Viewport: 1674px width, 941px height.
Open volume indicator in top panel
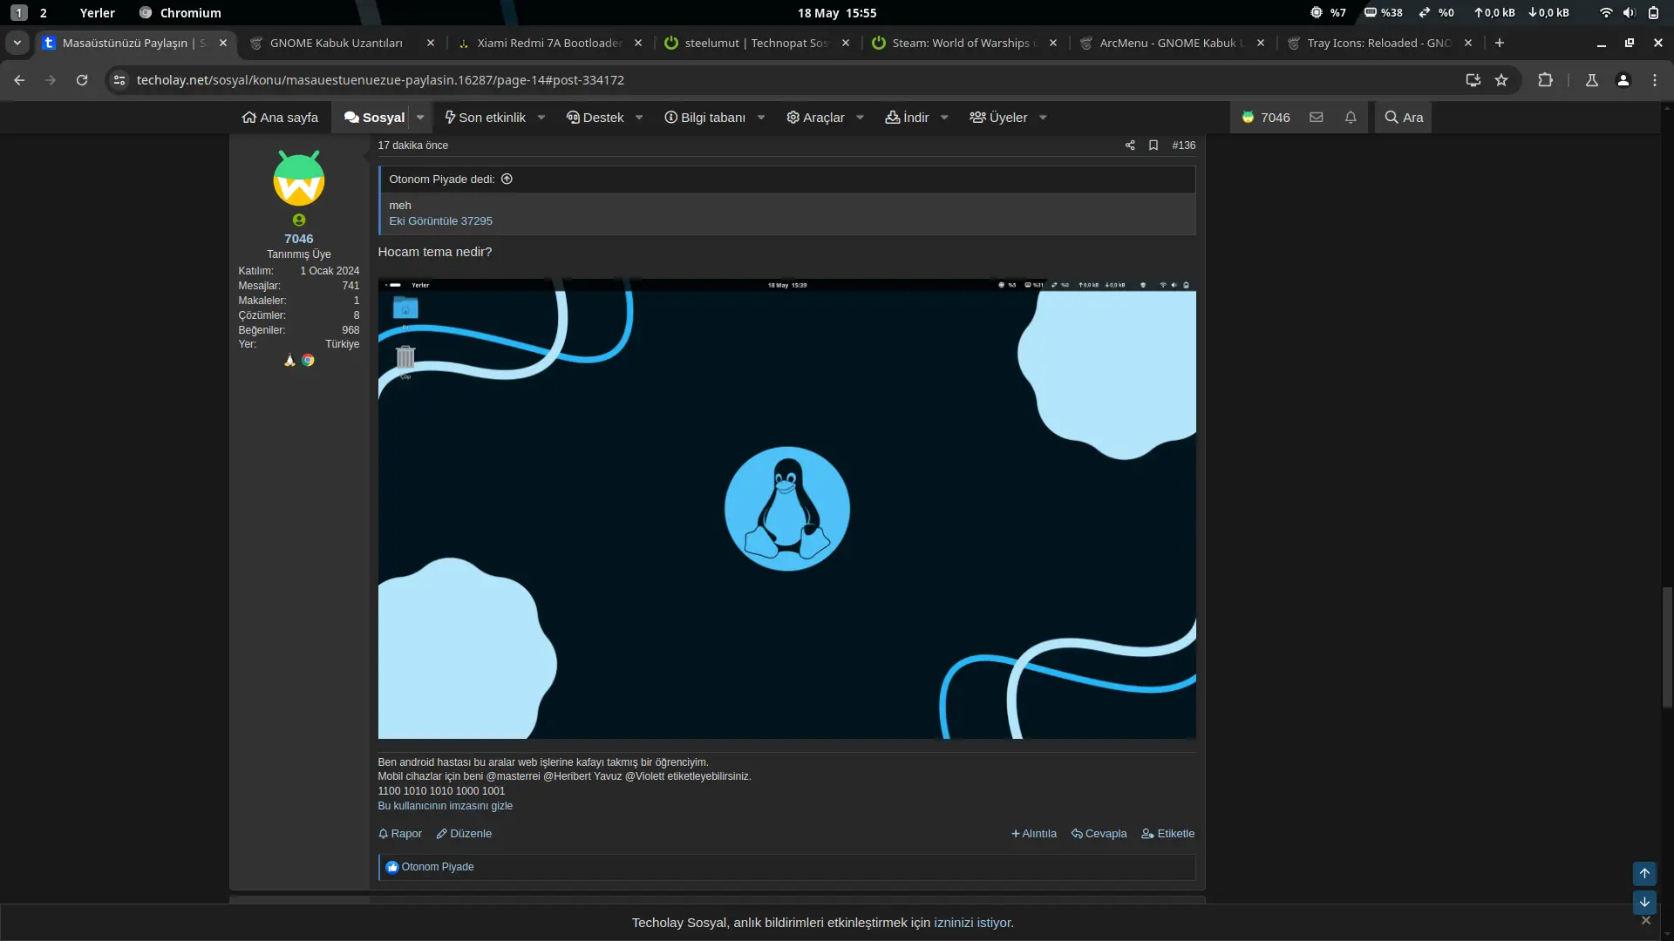pos(1629,13)
